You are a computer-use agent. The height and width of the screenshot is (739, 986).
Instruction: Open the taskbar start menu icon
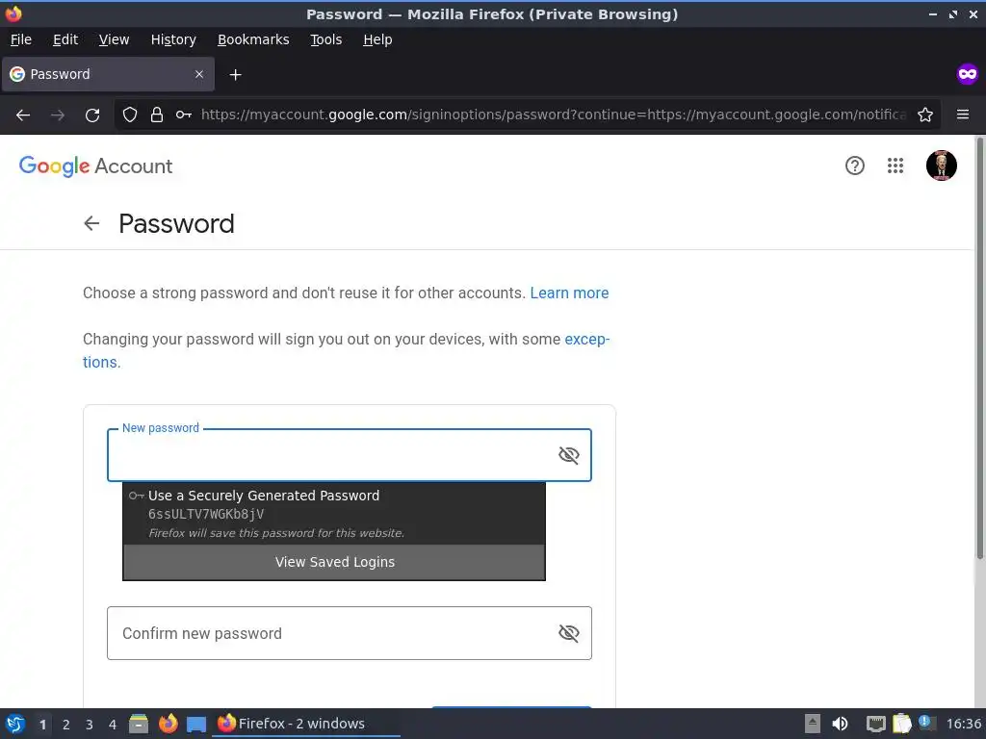click(15, 724)
